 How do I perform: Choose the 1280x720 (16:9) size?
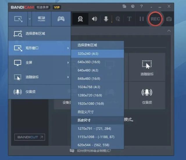98,95
